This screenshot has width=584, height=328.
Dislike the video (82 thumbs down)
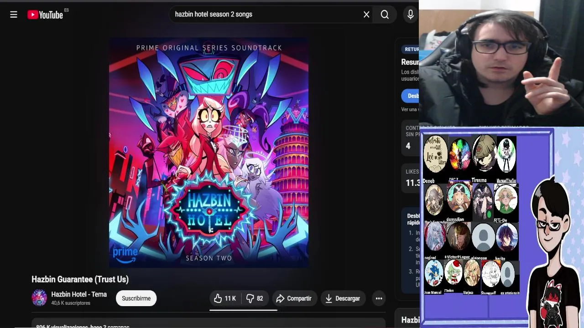[255, 298]
